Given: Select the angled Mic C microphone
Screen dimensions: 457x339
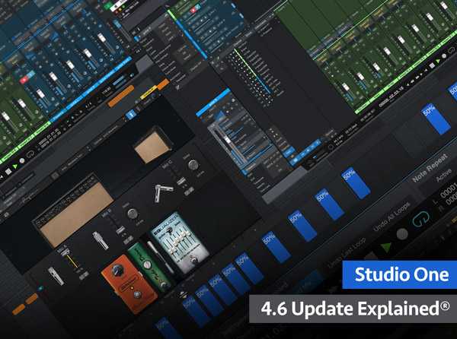Looking at the screenshot, I should 163,192.
